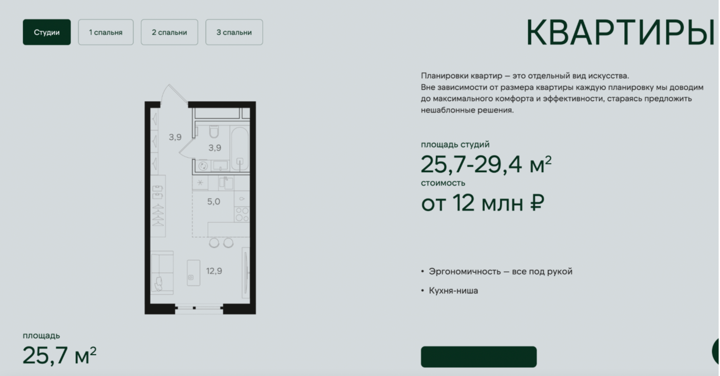Click the kitchen sink icon in the plan
Image resolution: width=720 pixels, height=376 pixels.
[226, 183]
